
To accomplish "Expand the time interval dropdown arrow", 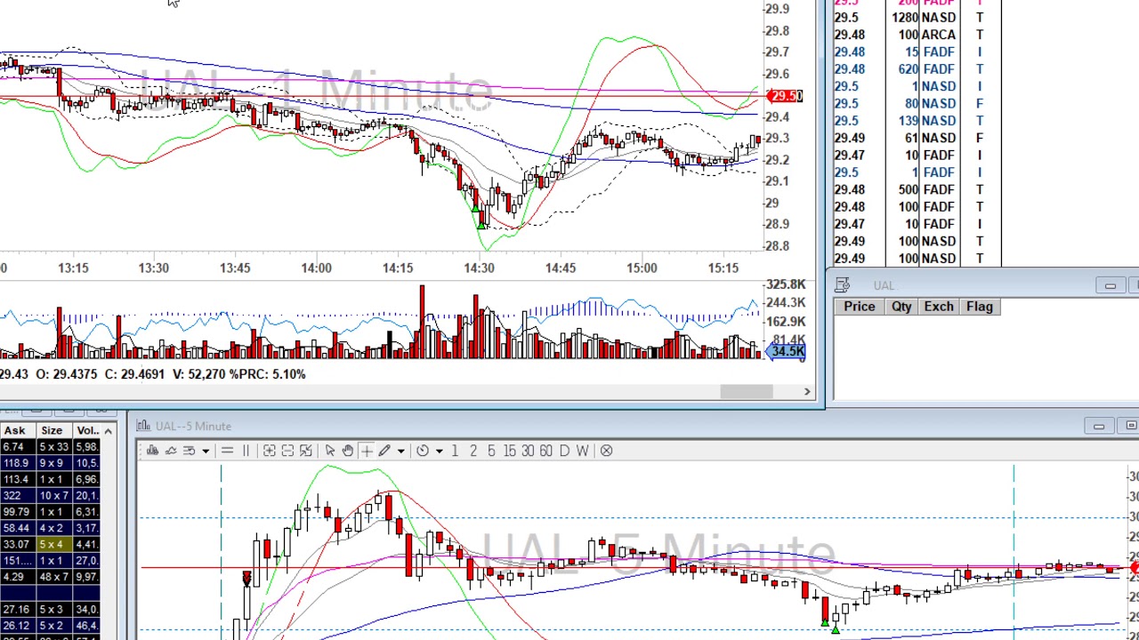I will pos(440,451).
